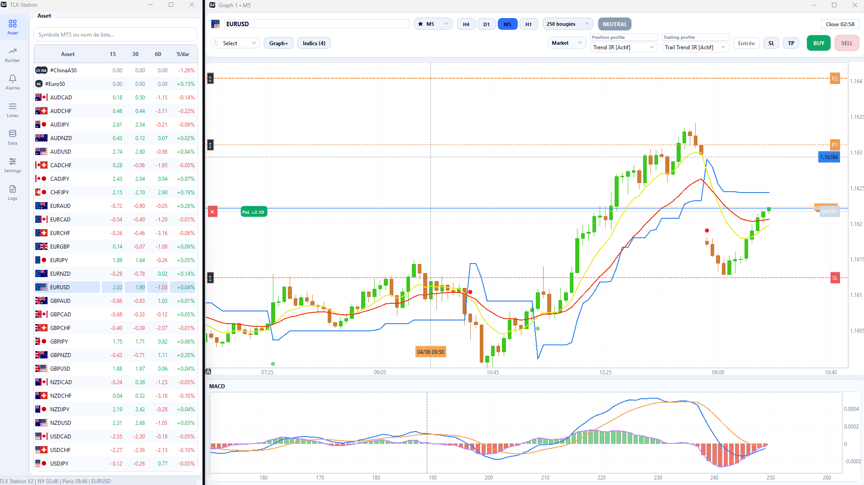This screenshot has width=864, height=485.
Task: Sort by the 60 column header
Action: coord(158,54)
